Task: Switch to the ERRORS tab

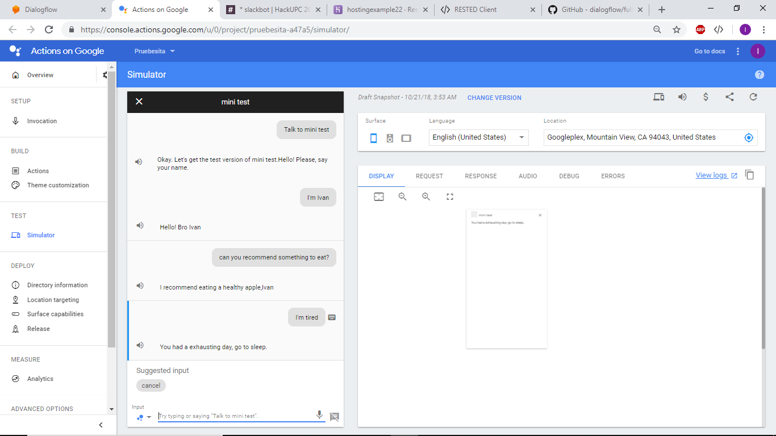Action: pyautogui.click(x=613, y=176)
